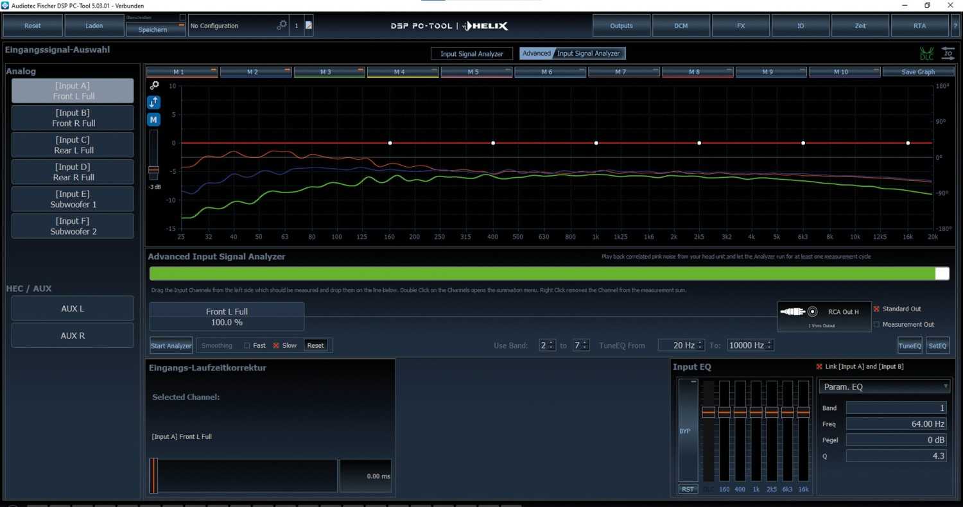Open configuration gear icon next to No Configuration
The width and height of the screenshot is (963, 507).
pos(282,25)
